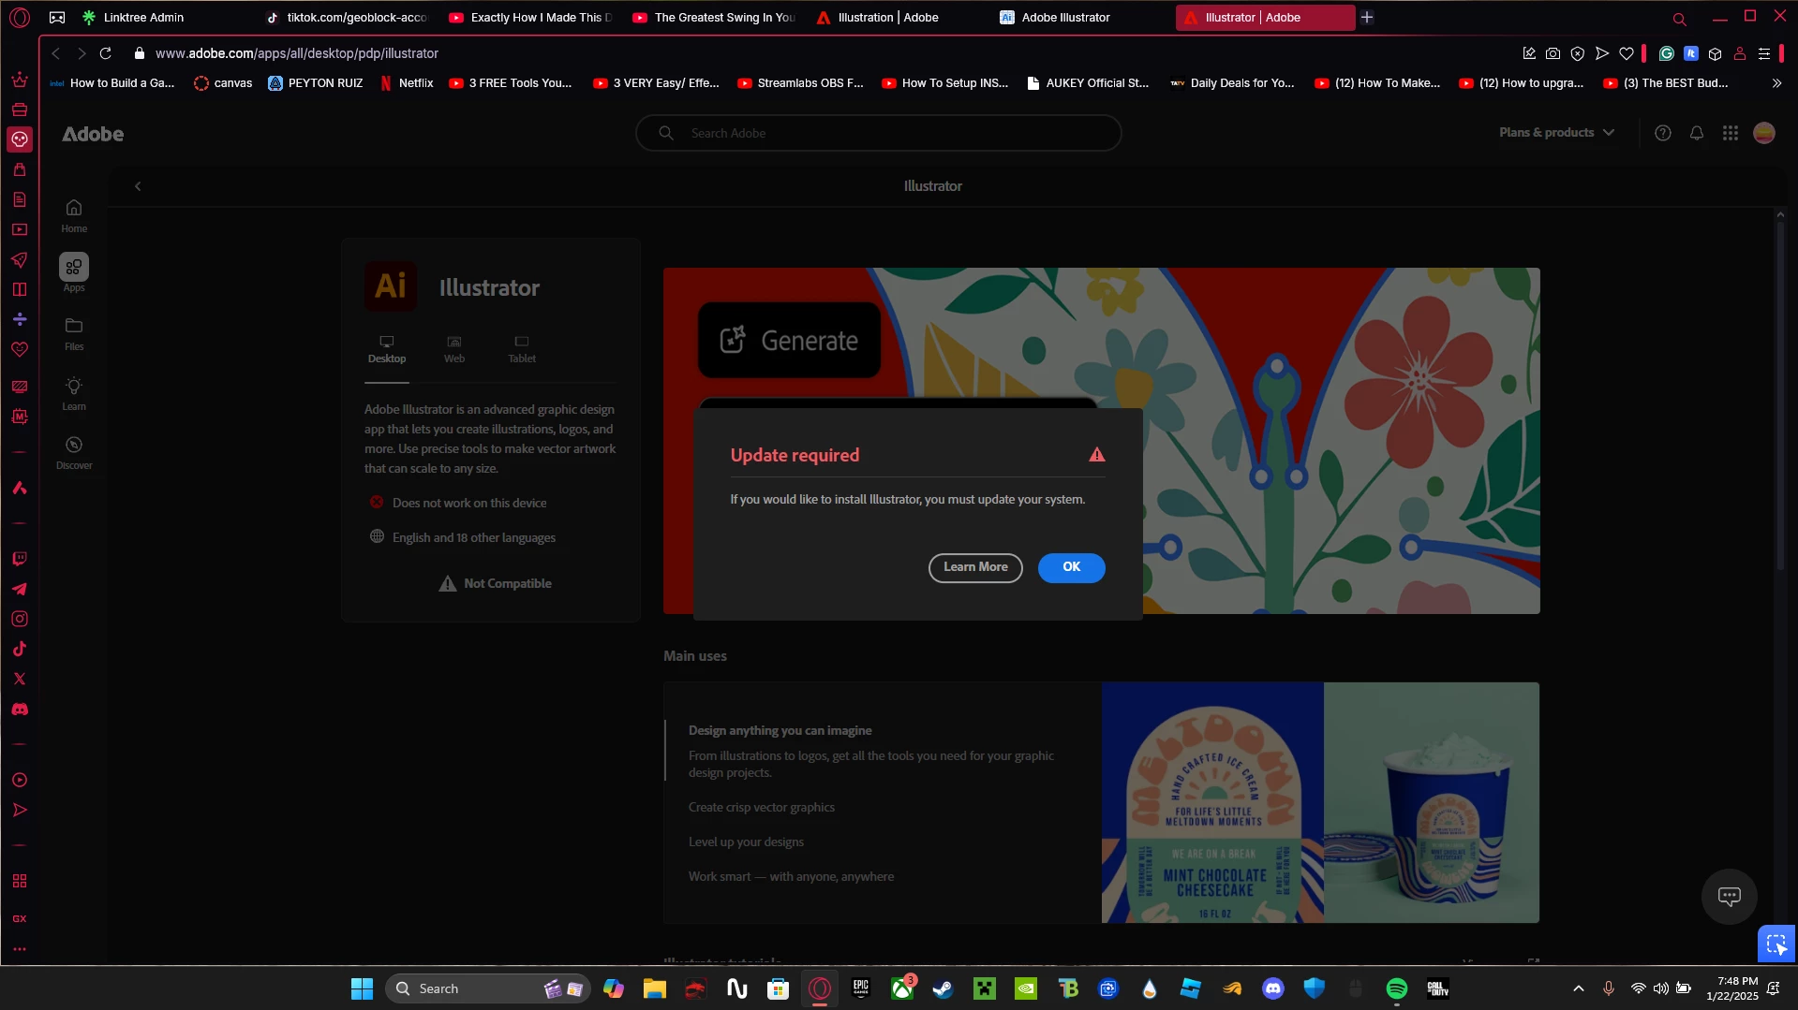Viewport: 1798px width, 1010px height.
Task: Open the Home section in Adobe sidebar
Action: tap(74, 215)
